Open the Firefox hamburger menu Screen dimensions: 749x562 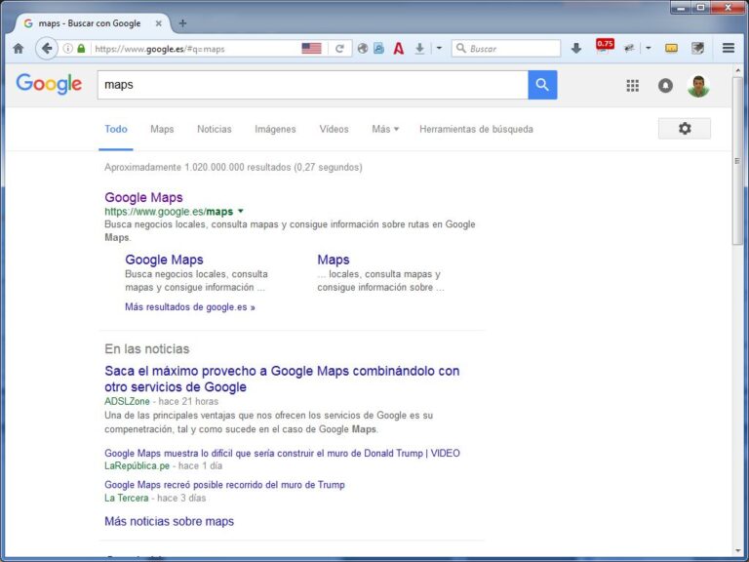pos(729,48)
